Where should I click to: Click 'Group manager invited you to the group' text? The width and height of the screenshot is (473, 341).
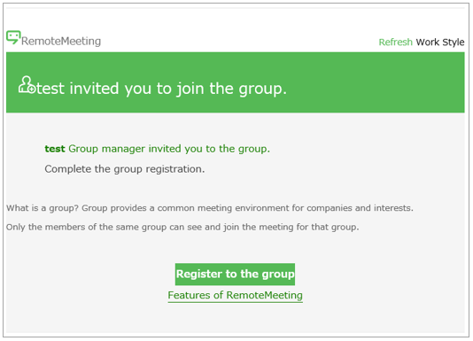click(x=169, y=149)
